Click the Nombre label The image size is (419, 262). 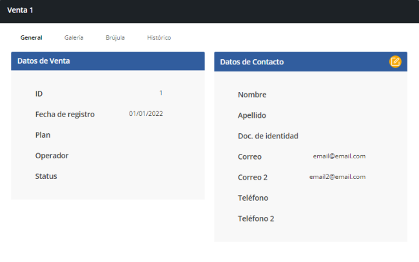click(x=252, y=95)
